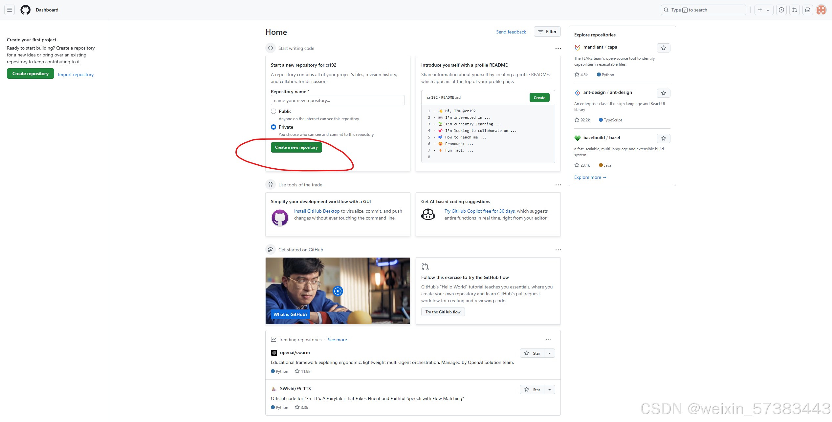Expand the plus create-new dropdown

763,10
